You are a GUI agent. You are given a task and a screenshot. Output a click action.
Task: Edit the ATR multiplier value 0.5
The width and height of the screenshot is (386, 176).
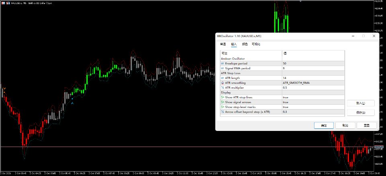[313, 88]
